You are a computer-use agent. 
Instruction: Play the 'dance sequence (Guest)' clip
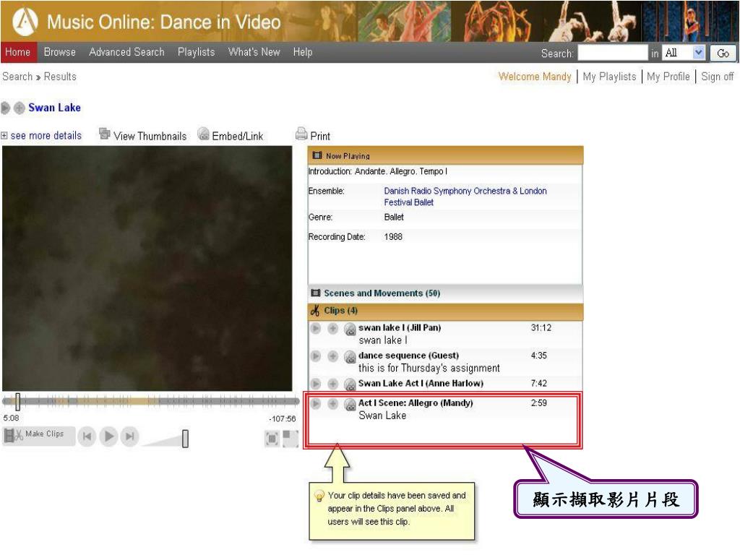316,356
